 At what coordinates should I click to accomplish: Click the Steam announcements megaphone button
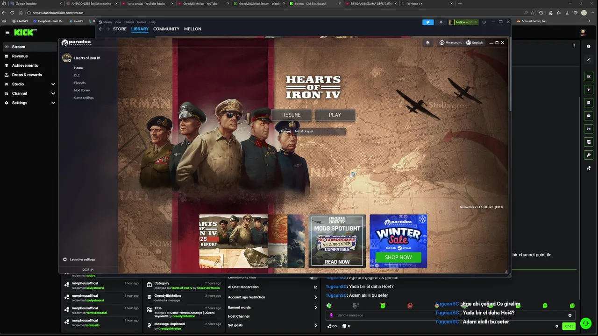coord(428,22)
